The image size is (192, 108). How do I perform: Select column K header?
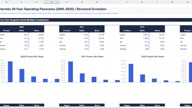(142, 2)
